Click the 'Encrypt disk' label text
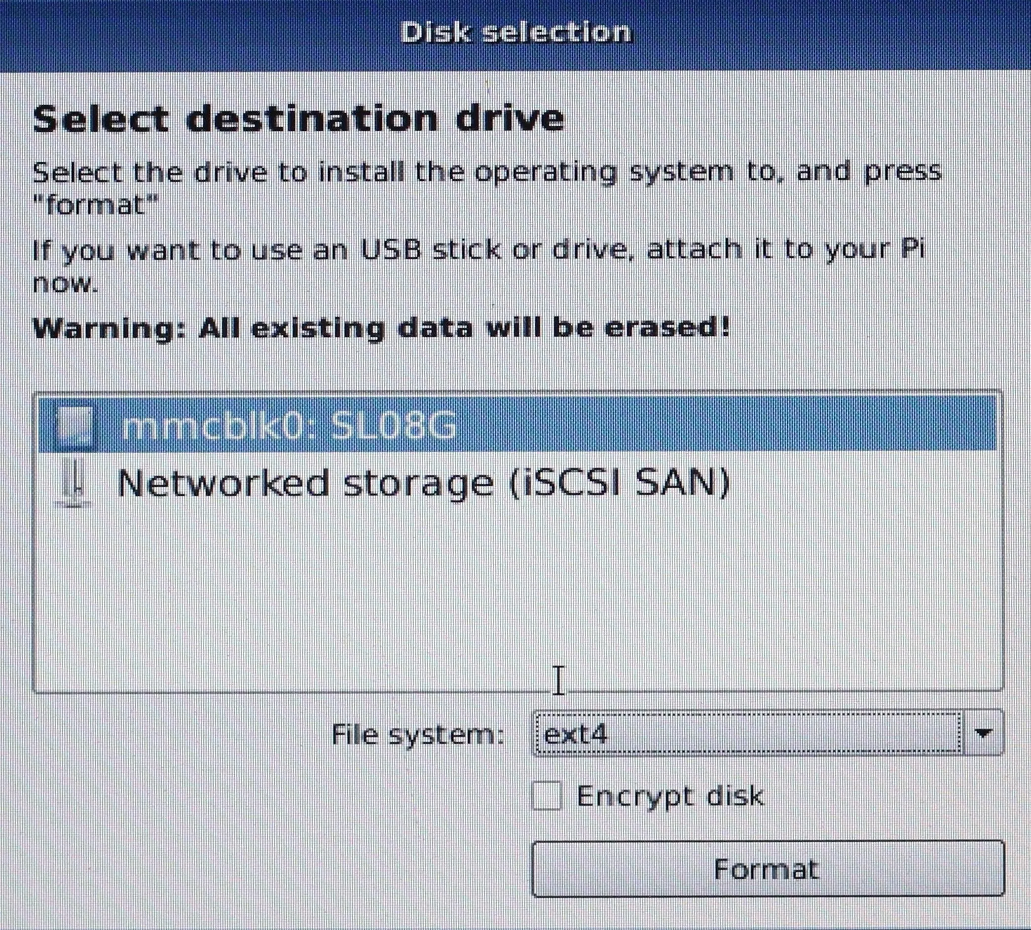This screenshot has width=1031, height=930. tap(669, 796)
